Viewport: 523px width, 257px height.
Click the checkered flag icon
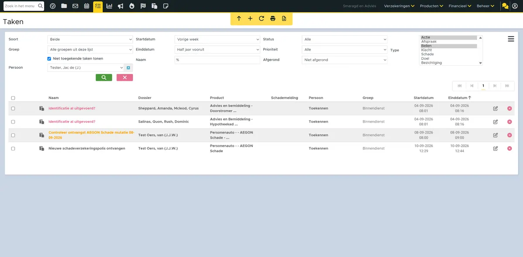click(x=143, y=6)
